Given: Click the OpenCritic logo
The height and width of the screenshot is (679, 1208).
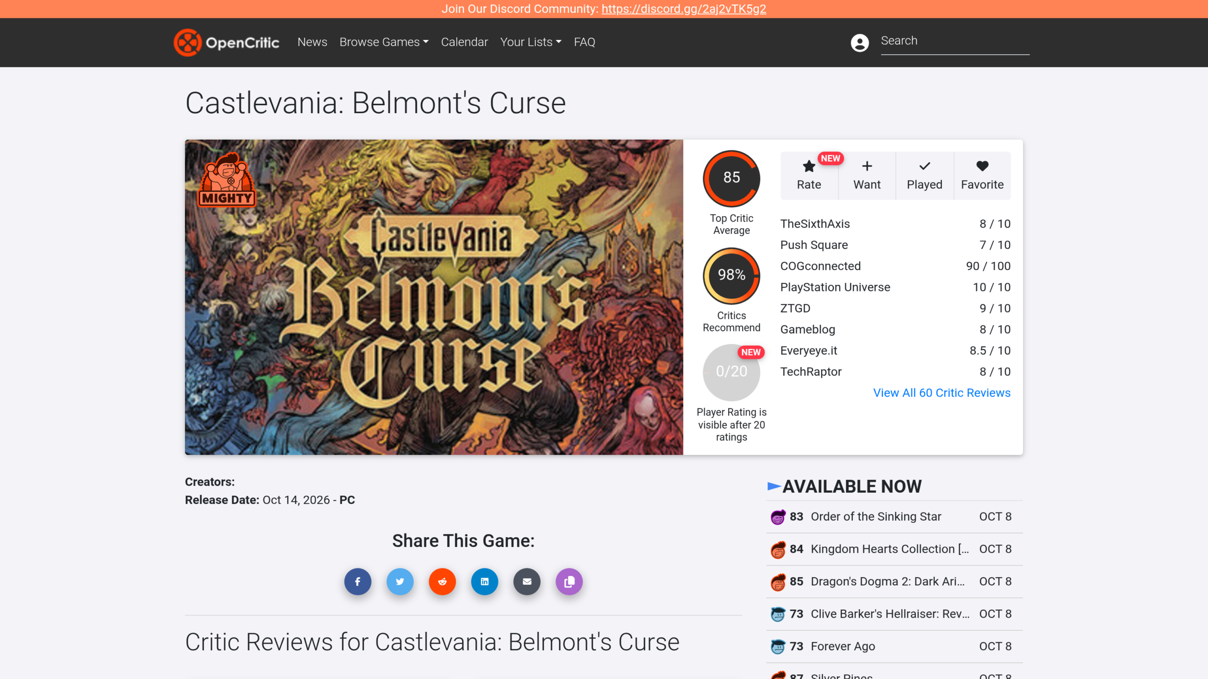Looking at the screenshot, I should click(226, 42).
